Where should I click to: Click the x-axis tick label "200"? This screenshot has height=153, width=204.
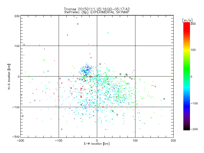pos(173,141)
